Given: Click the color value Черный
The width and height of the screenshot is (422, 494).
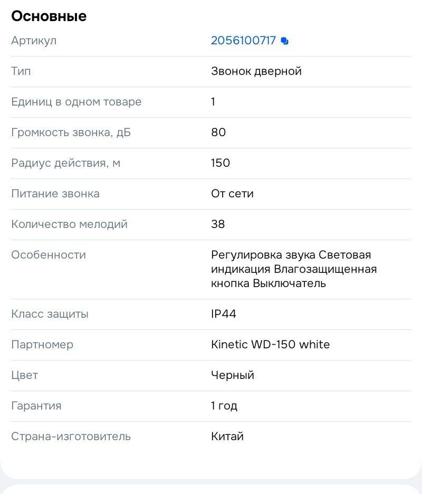Looking at the screenshot, I should [232, 375].
